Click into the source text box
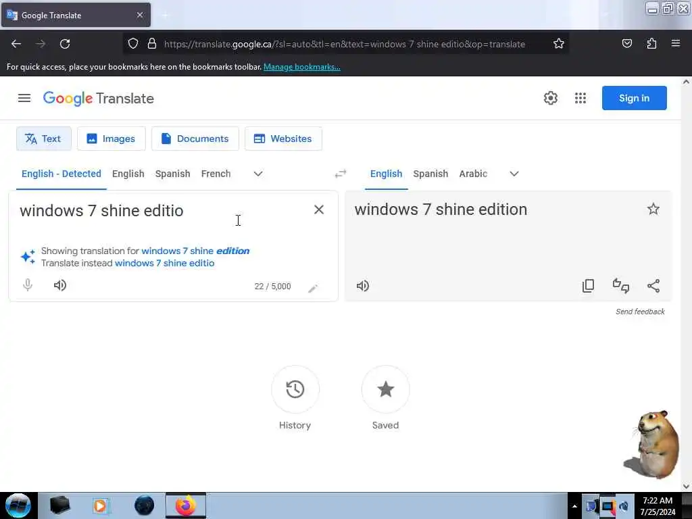Viewport: 692px width, 519px height. (164, 211)
